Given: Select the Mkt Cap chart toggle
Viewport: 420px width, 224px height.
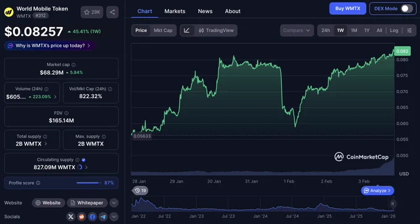Looking at the screenshot, I should 163,30.
